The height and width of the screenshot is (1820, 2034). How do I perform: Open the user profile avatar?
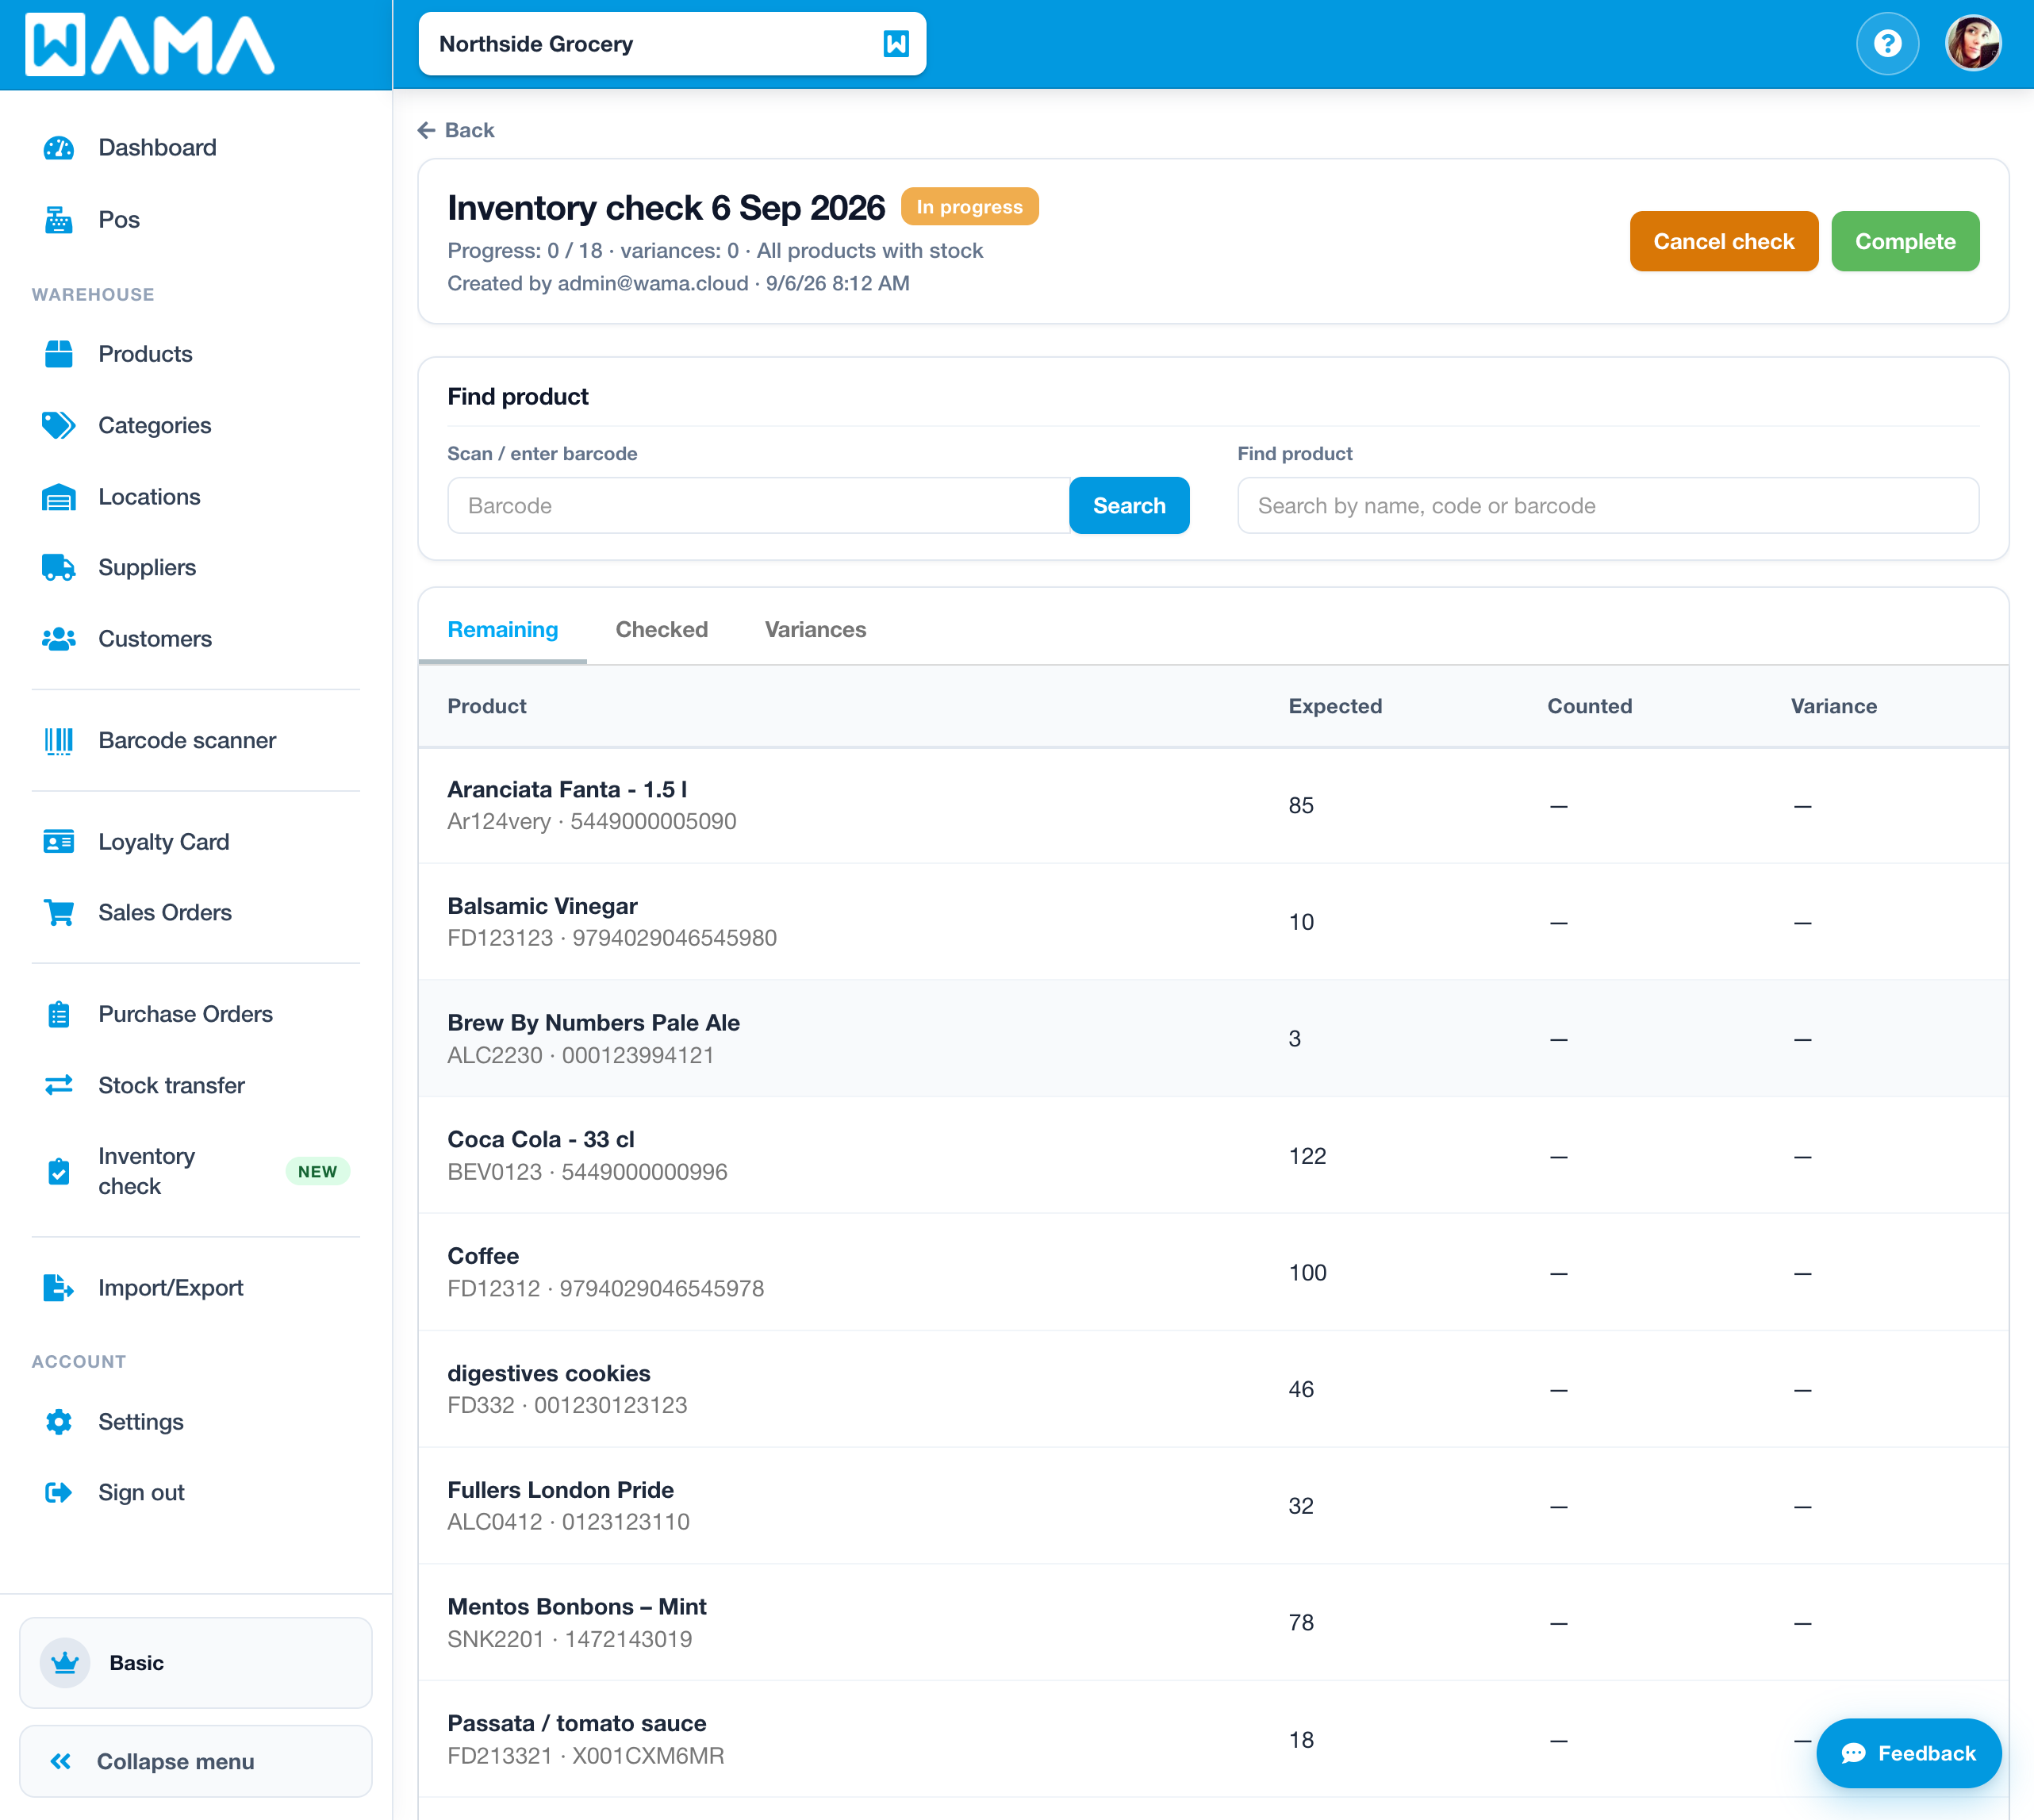[1973, 44]
